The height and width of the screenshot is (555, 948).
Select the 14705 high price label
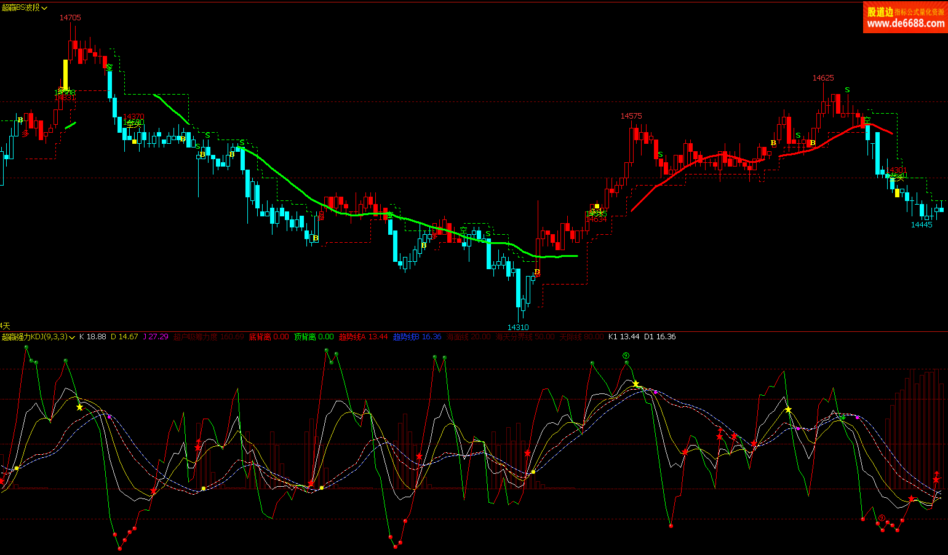point(70,18)
